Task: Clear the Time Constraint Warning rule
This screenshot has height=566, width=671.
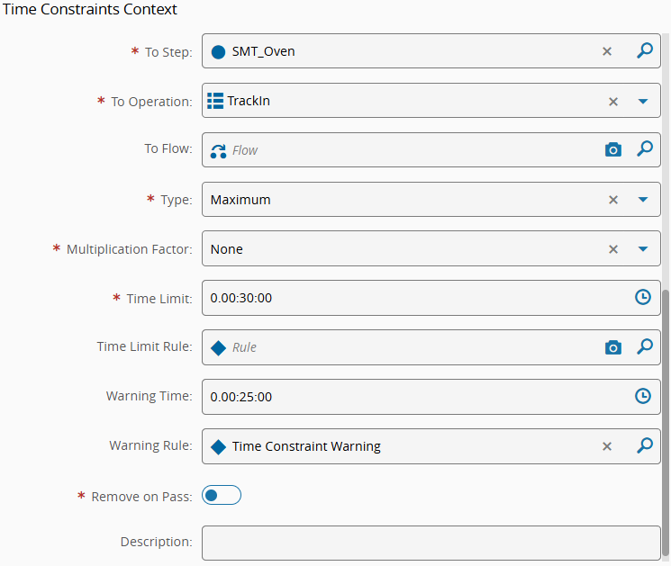Action: pos(607,445)
